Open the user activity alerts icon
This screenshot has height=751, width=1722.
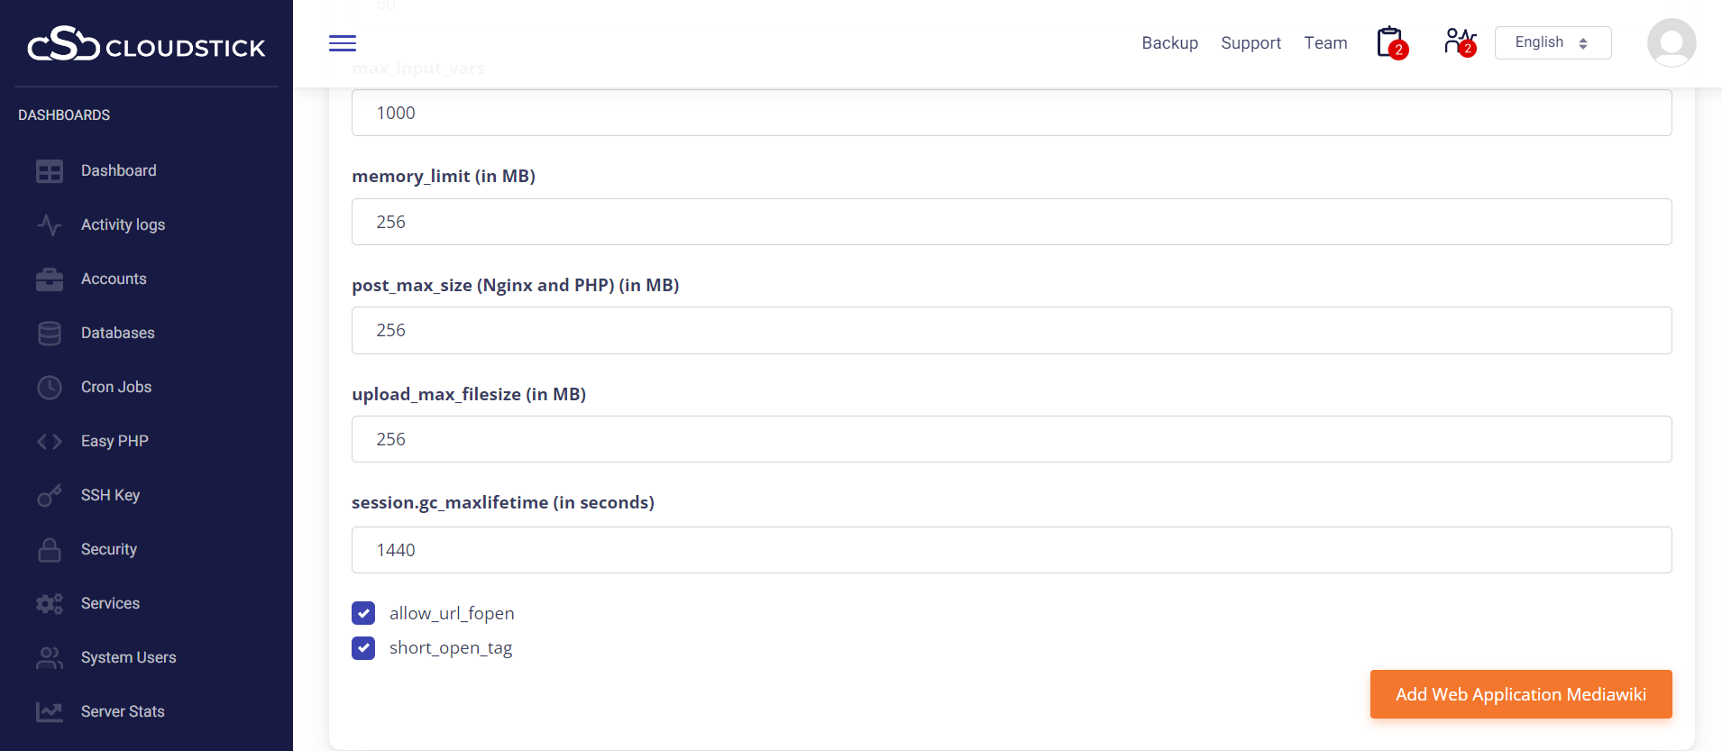click(x=1459, y=42)
